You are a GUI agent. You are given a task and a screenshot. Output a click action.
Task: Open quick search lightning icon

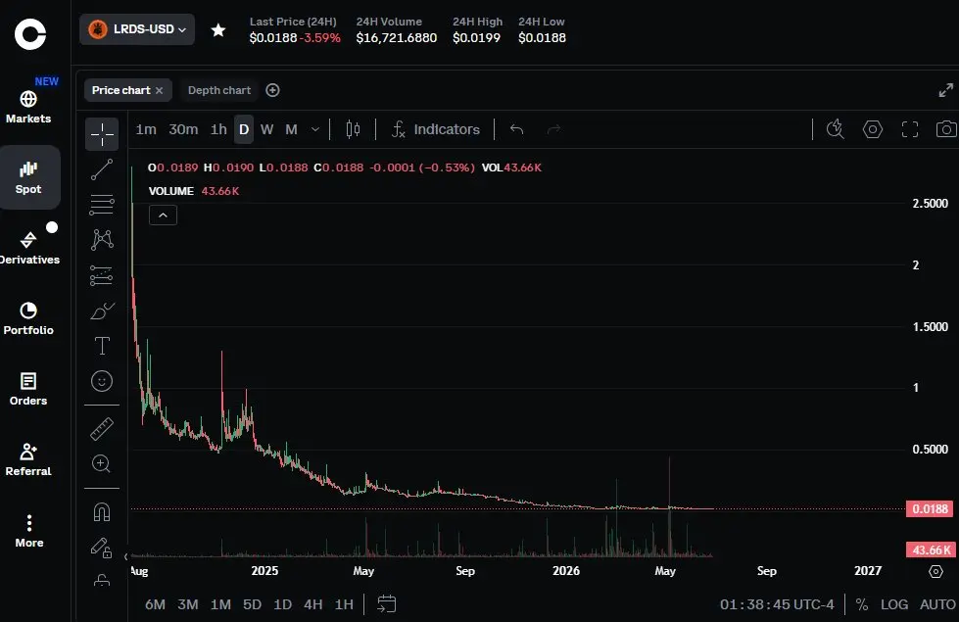coord(835,129)
